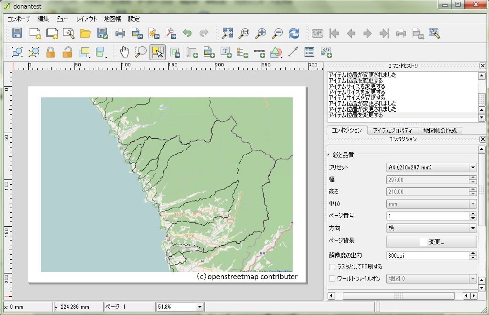Viewport: 489px width, 315px height.
Task: Click the Redo arrow icon
Action: [204, 33]
